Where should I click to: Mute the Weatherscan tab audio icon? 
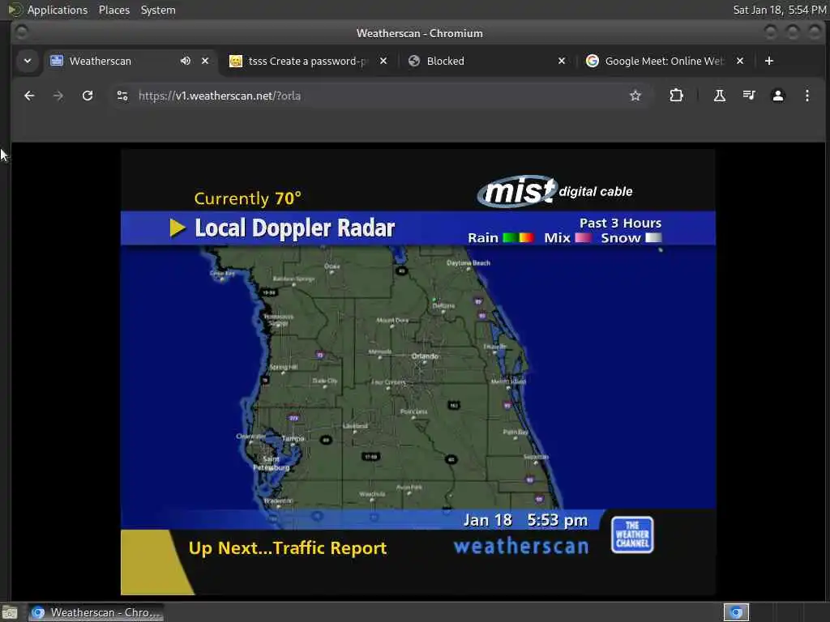point(185,61)
